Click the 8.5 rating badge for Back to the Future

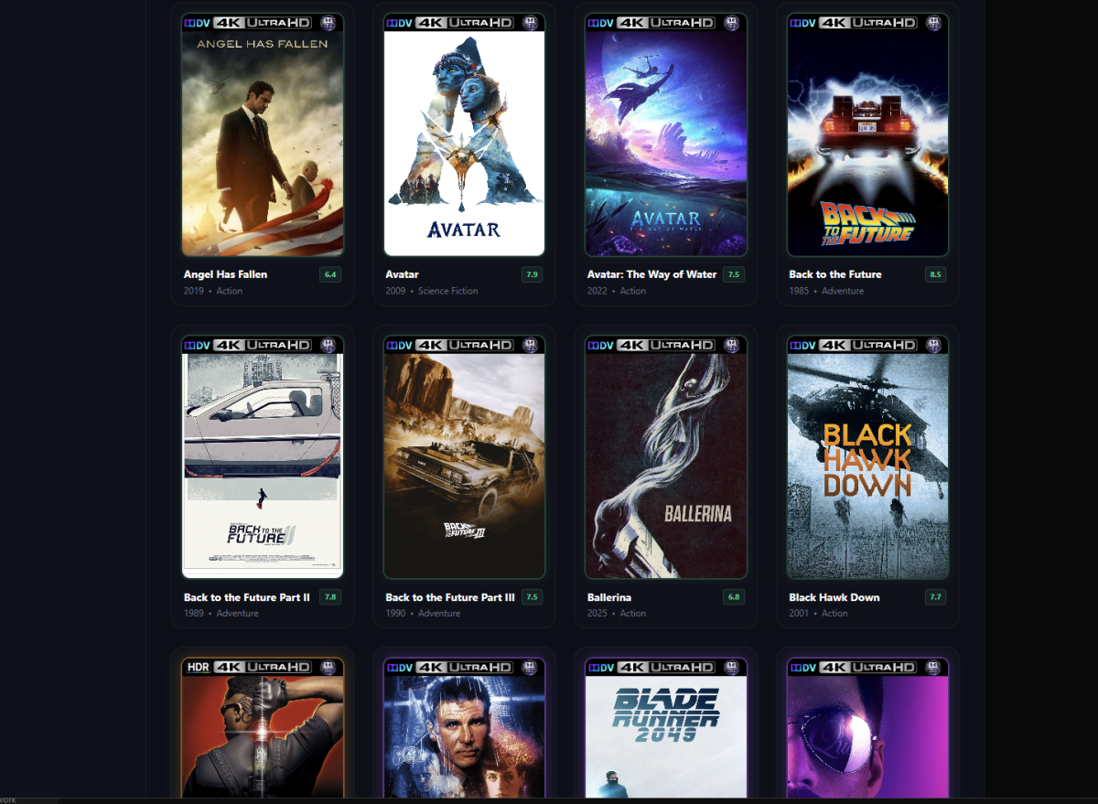pos(935,274)
